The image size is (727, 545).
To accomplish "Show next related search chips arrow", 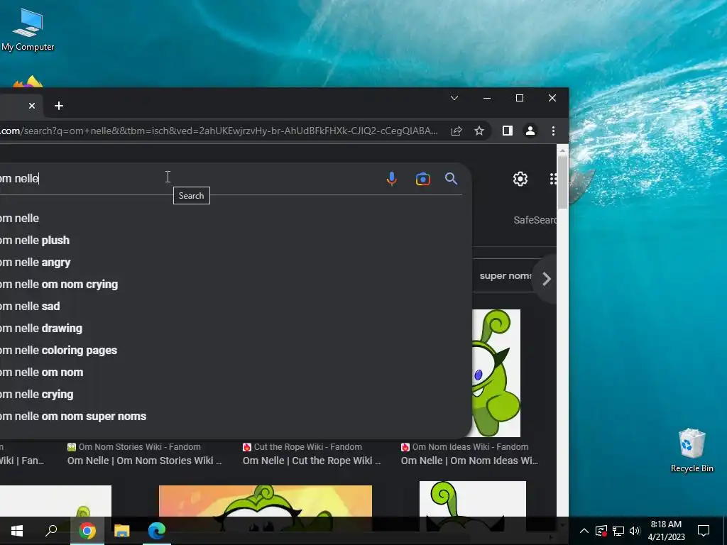I will pyautogui.click(x=546, y=278).
